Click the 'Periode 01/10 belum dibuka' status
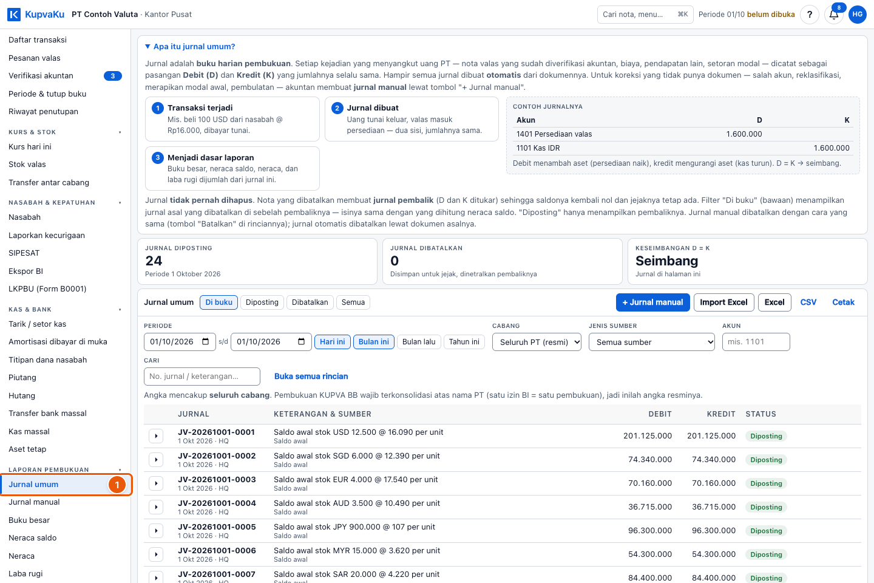 747,15
